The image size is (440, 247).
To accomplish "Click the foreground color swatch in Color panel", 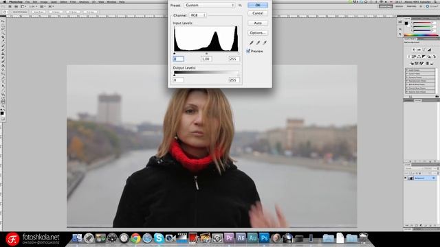I will [406, 23].
